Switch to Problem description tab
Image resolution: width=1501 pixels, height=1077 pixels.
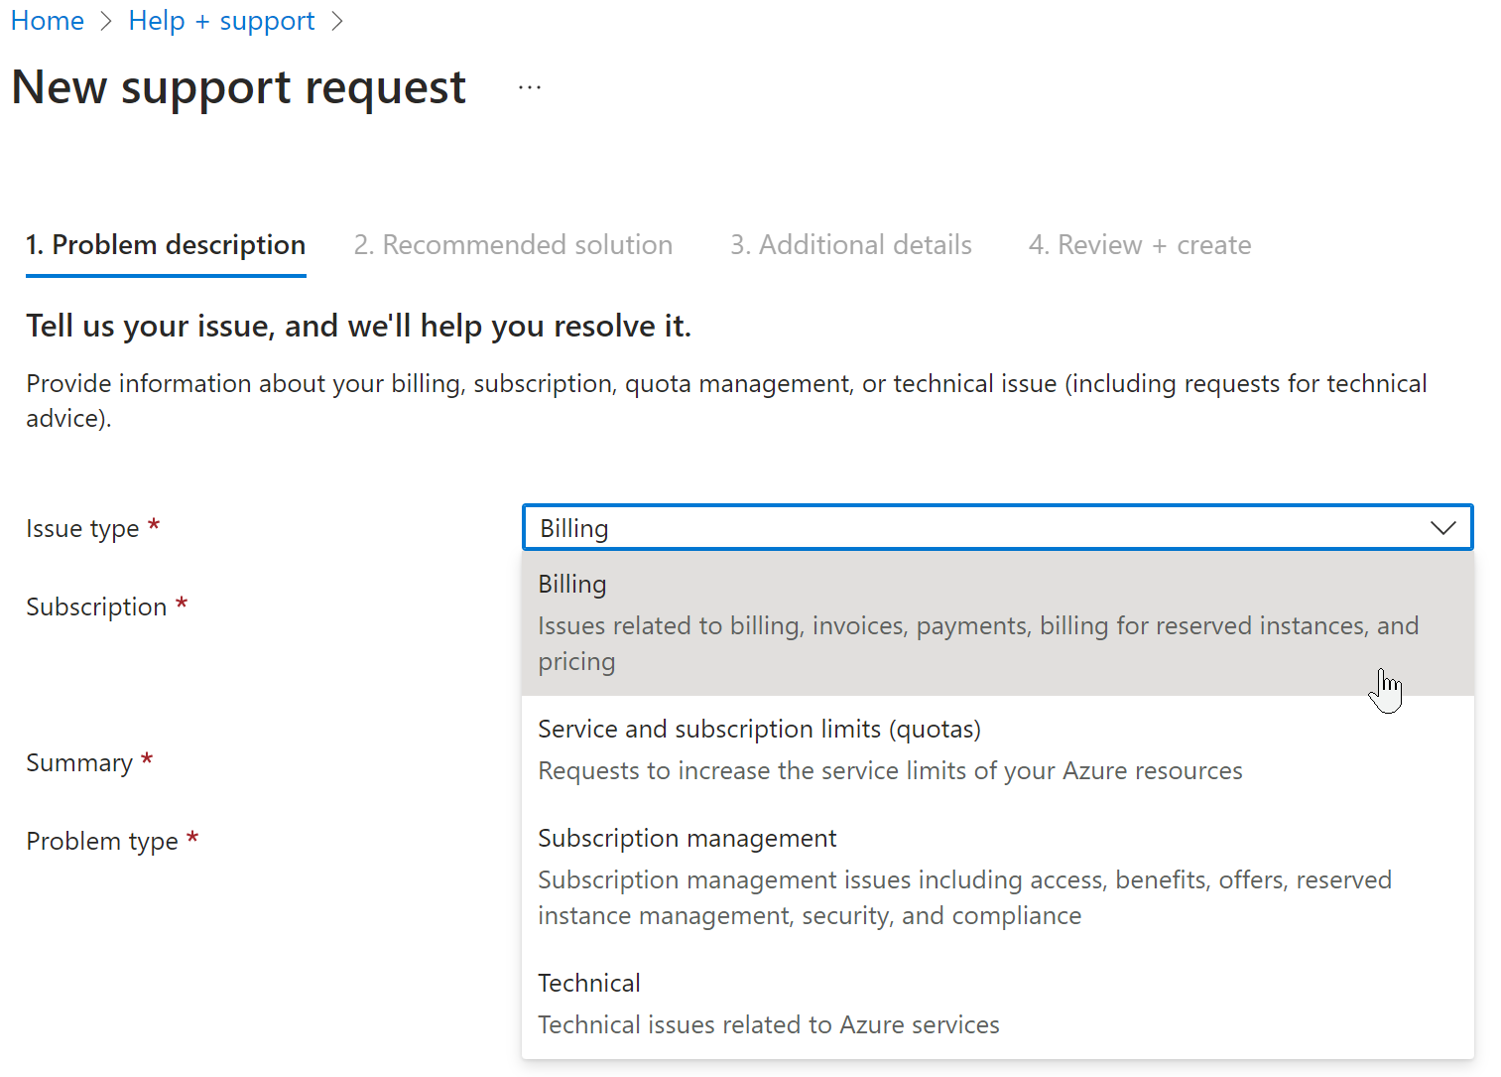(x=166, y=245)
